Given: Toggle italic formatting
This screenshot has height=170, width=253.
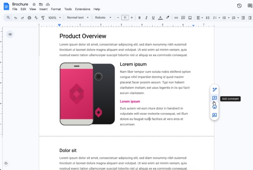Looking at the screenshot, I should pos(146,18).
